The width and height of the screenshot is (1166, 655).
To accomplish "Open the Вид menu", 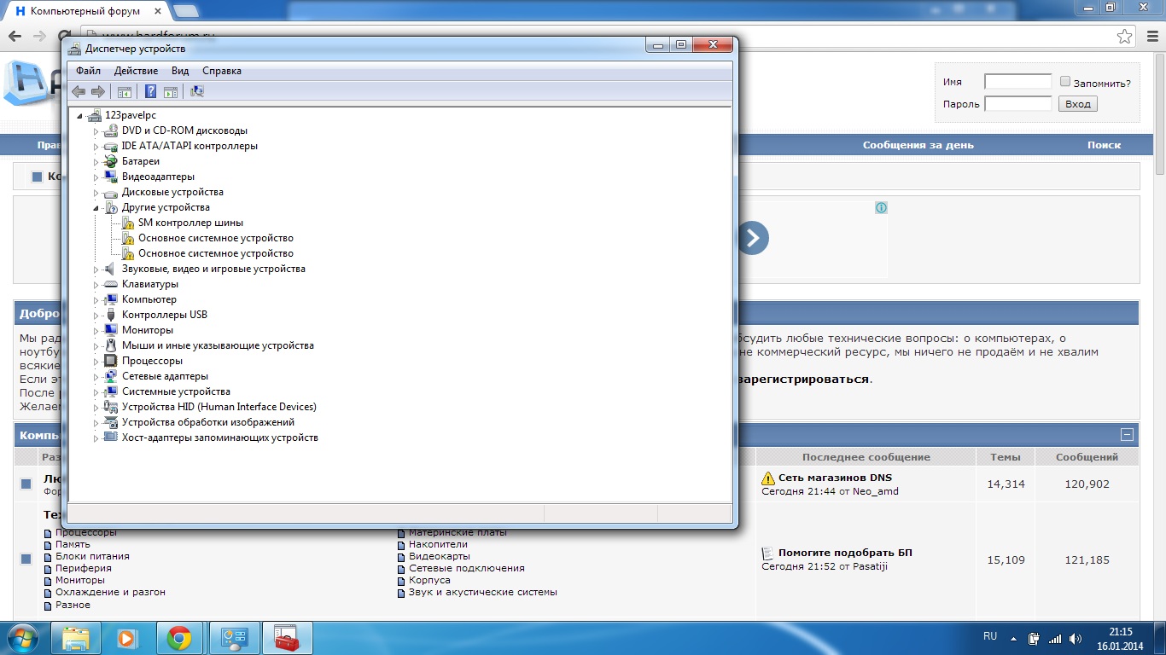I will 180,71.
